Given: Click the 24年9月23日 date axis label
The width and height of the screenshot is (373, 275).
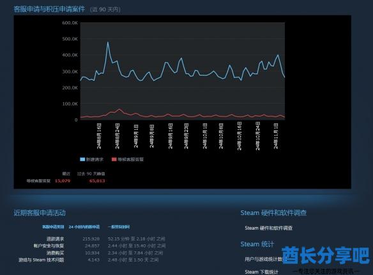Looking at the screenshot, I should (x=187, y=136).
